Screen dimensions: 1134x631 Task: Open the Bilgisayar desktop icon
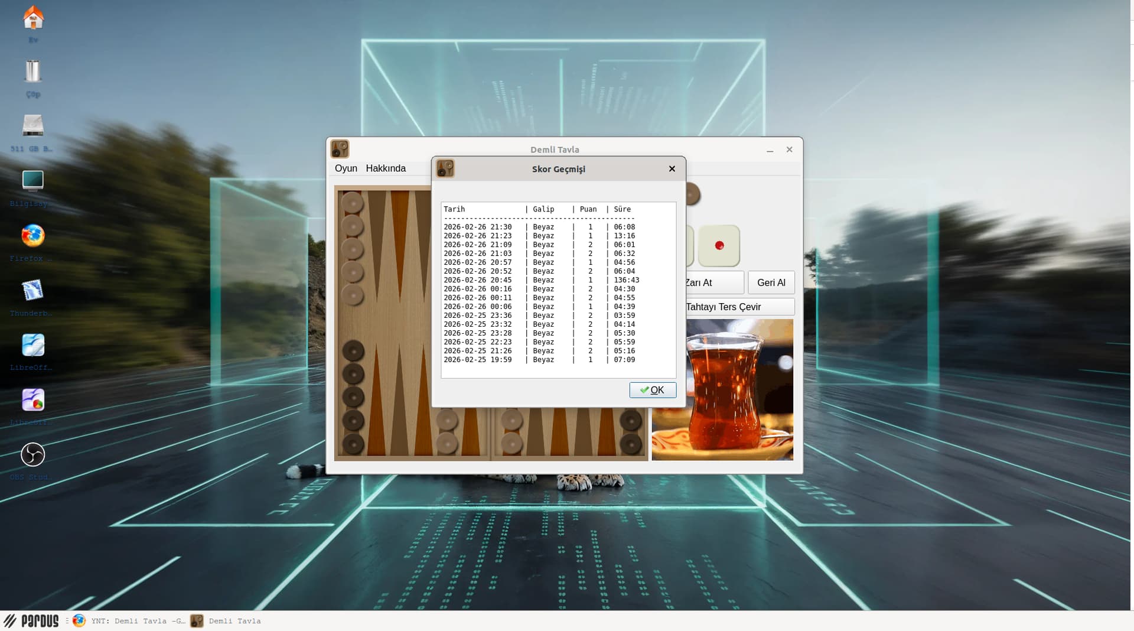click(x=33, y=180)
